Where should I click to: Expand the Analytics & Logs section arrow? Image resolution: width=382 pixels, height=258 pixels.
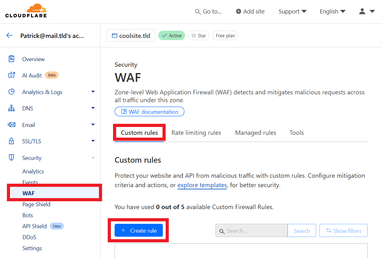93,92
